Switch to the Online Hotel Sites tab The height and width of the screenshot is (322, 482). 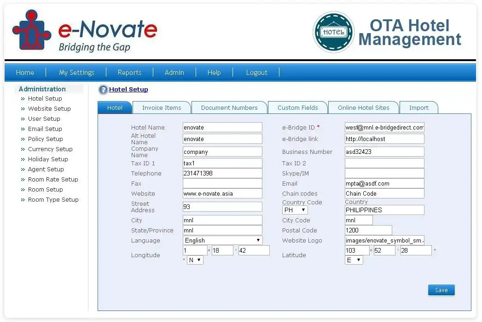tap(363, 107)
